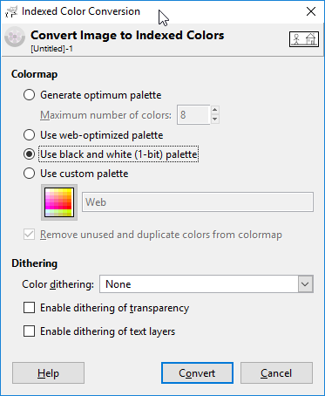Click the indexed conversion dialog header icon
This screenshot has height=396, width=325.
tap(15, 37)
